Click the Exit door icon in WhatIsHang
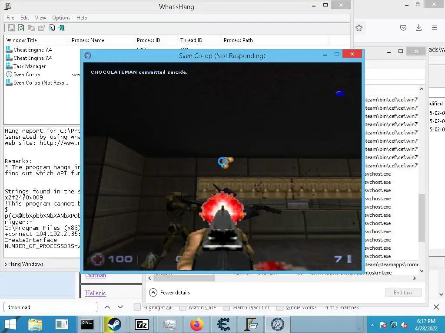The image size is (445, 333). point(62,28)
